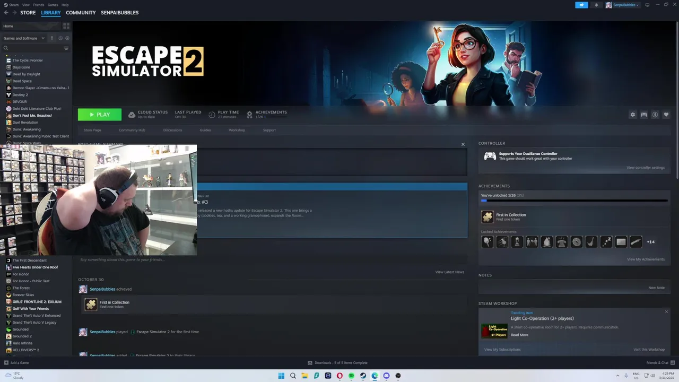Screen dimensions: 679x382
Task: Open the Support tab
Action: pyautogui.click(x=269, y=130)
